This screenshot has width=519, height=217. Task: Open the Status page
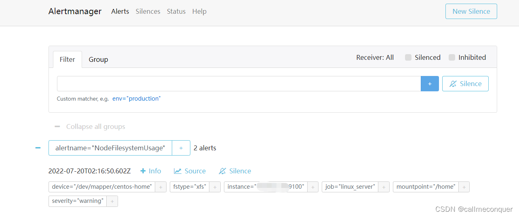pyautogui.click(x=176, y=11)
